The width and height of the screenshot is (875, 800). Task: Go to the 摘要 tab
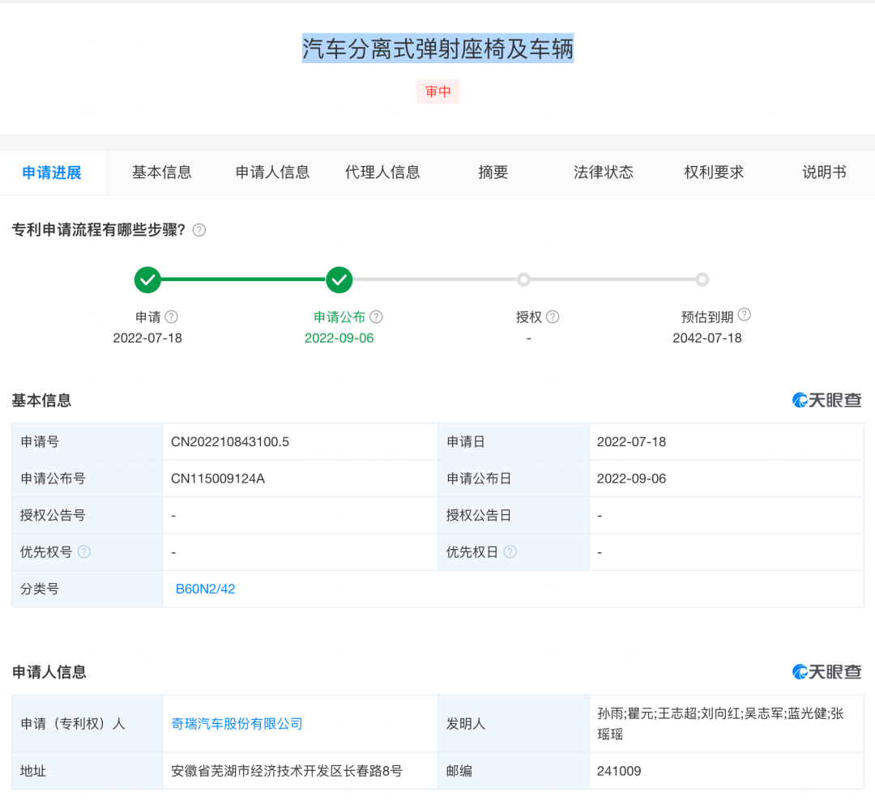[493, 172]
